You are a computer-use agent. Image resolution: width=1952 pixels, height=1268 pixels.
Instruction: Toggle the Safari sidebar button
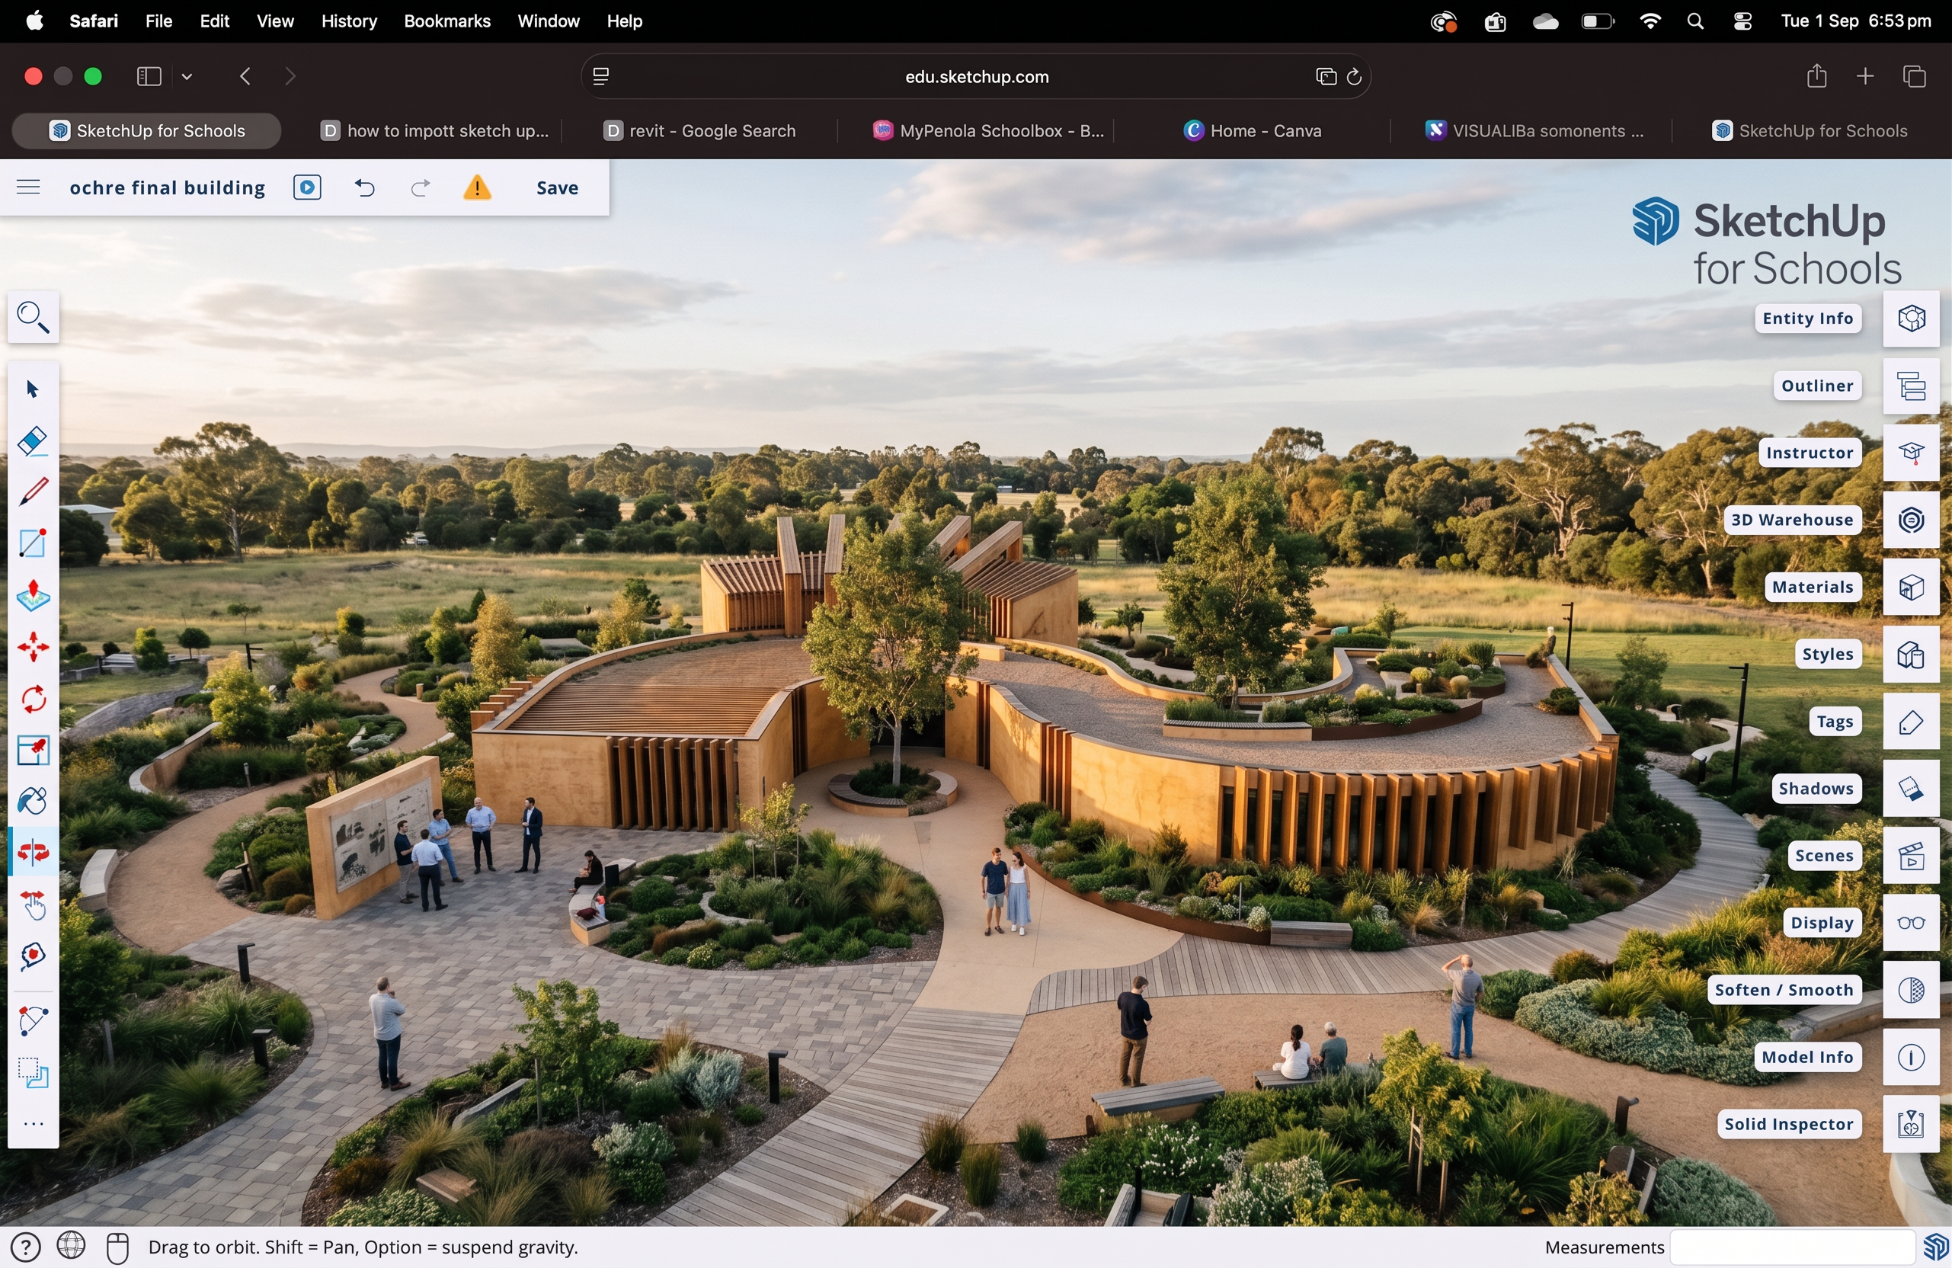click(x=149, y=76)
